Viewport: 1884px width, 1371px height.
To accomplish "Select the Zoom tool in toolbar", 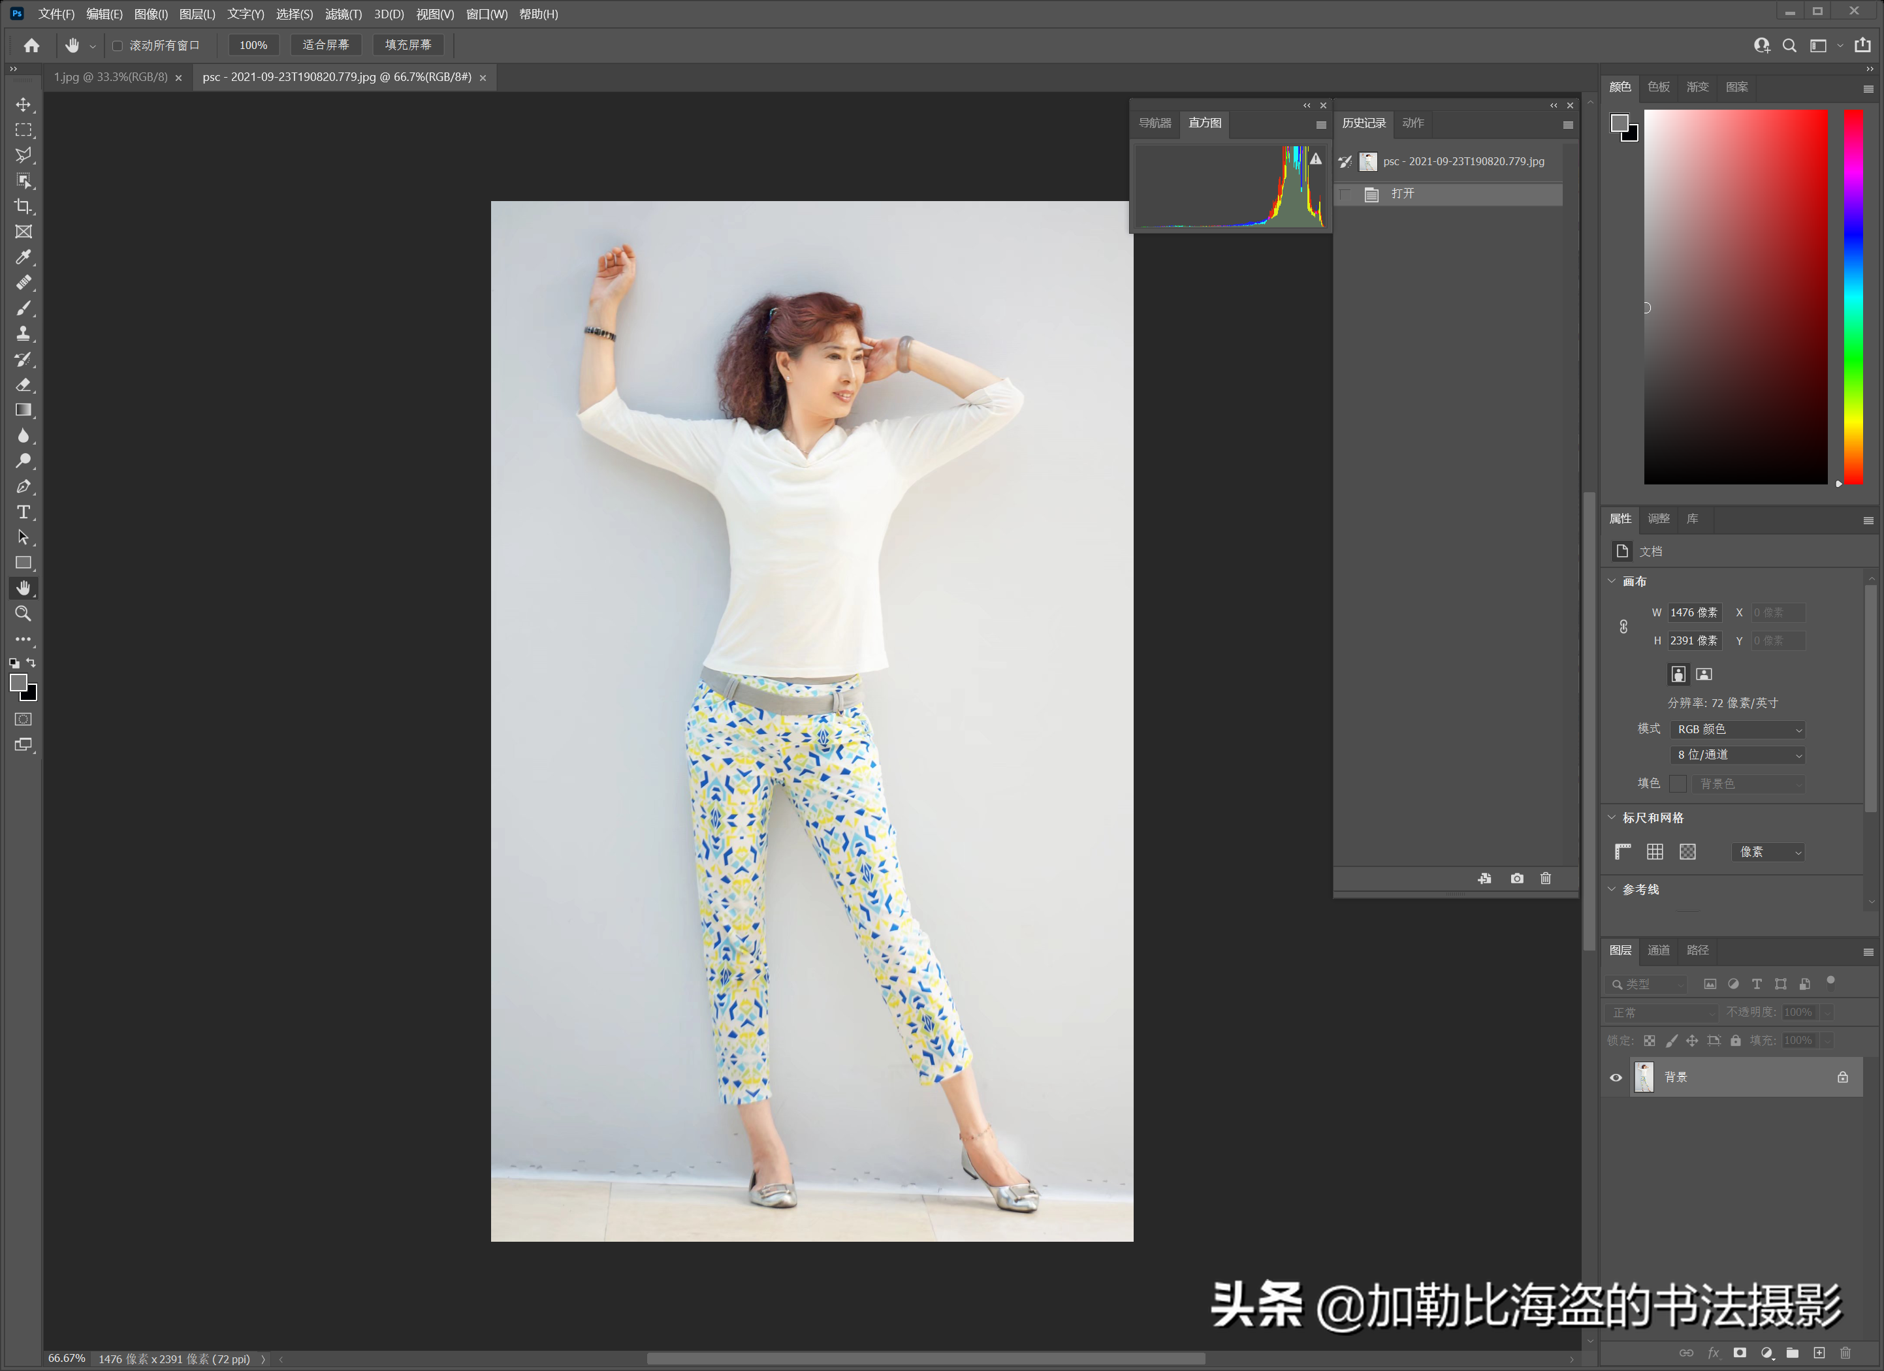I will (x=24, y=614).
